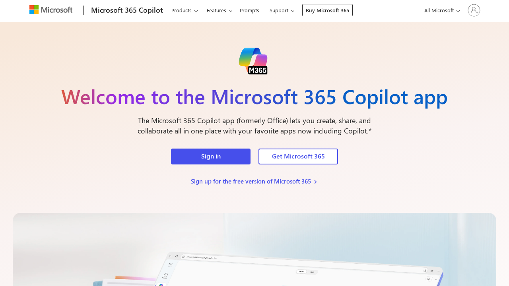509x286 pixels.
Task: Click the M365 Copilot app logo
Action: tap(254, 60)
